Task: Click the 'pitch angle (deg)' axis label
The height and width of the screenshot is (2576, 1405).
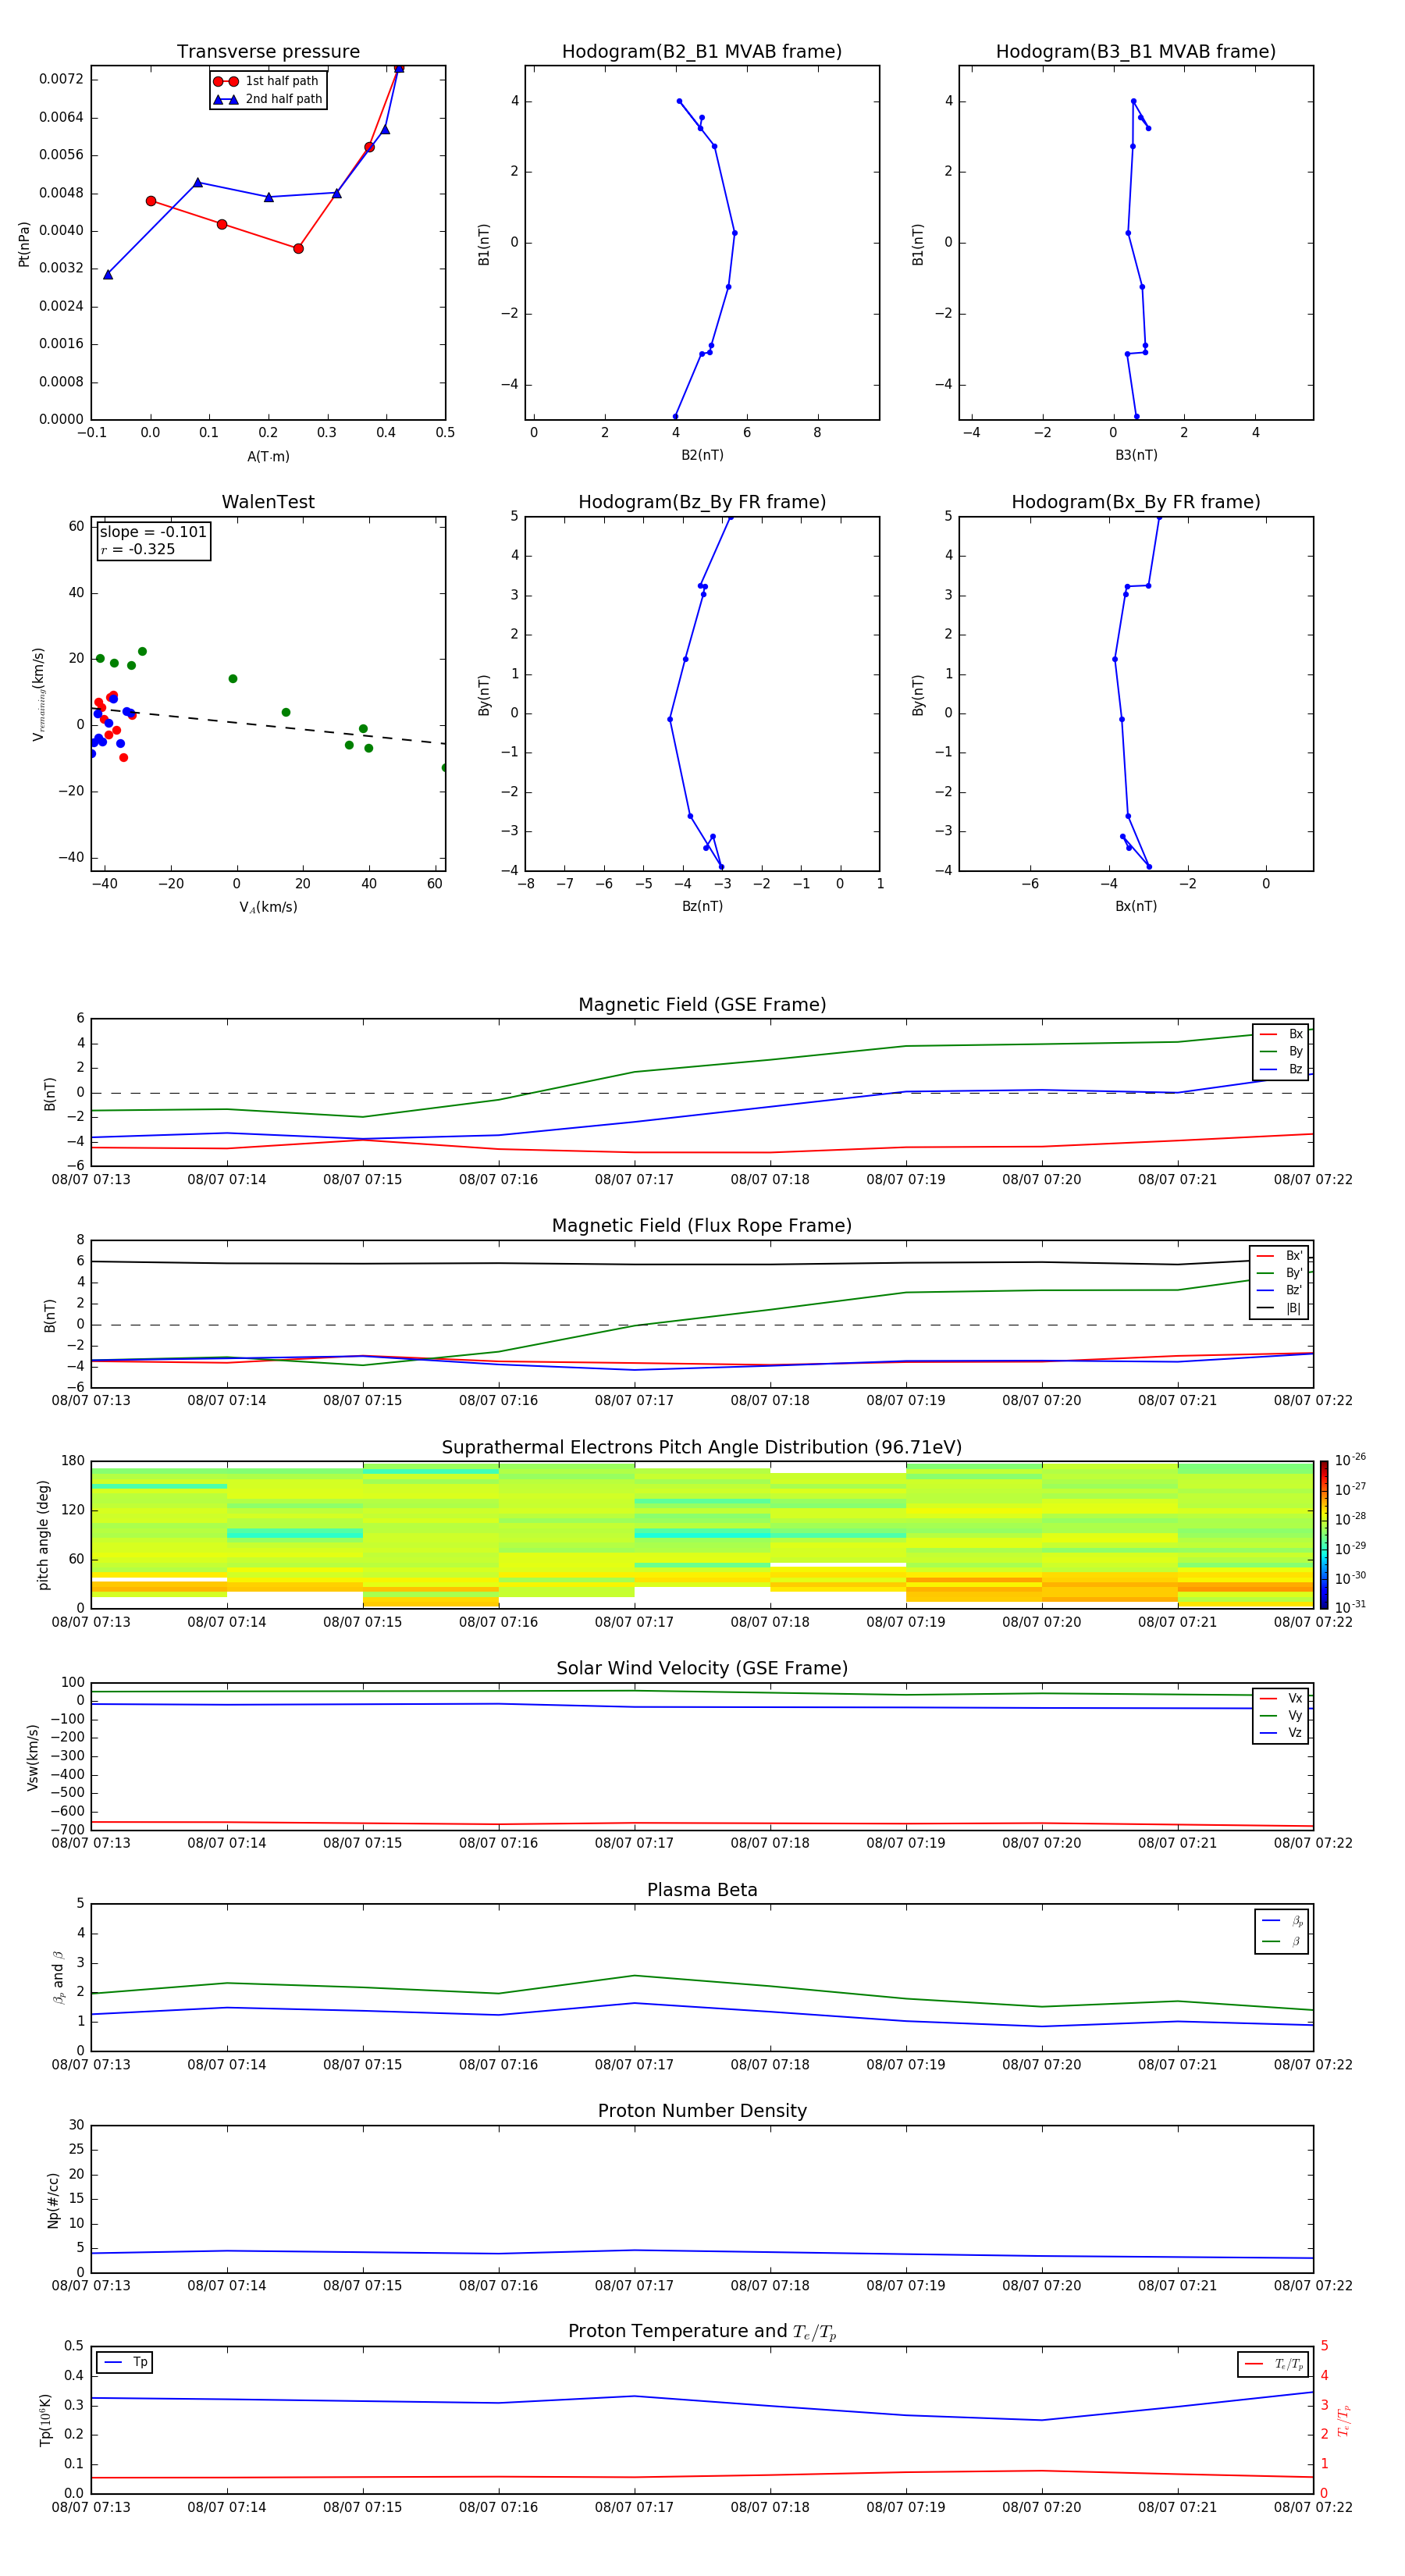Action: pyautogui.click(x=43, y=1535)
